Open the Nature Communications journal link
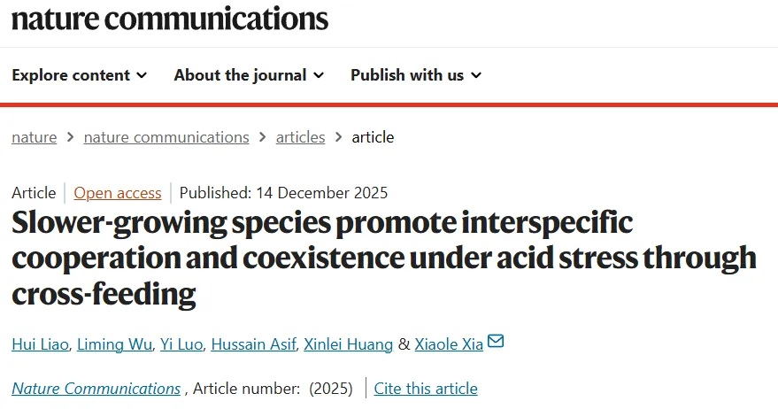This screenshot has height=409, width=778. (x=96, y=389)
